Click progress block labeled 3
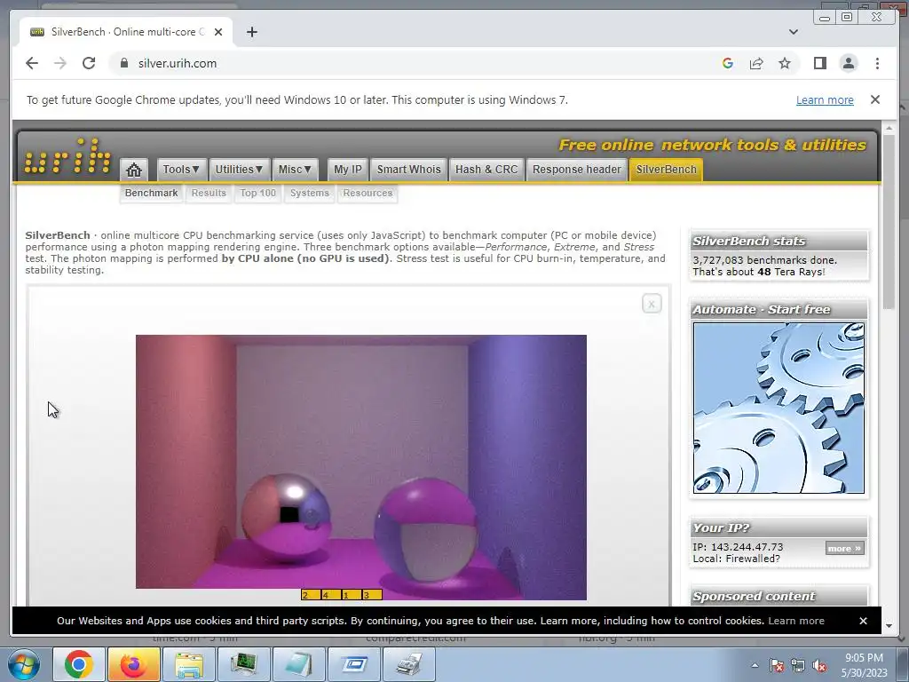 click(372, 595)
